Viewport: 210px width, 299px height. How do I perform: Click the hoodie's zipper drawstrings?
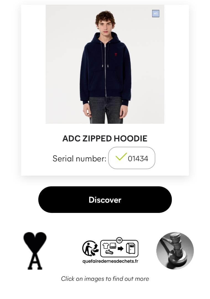[x=105, y=55]
